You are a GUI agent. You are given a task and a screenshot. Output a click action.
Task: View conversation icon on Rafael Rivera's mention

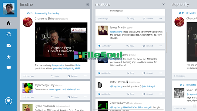(x=99, y=94)
